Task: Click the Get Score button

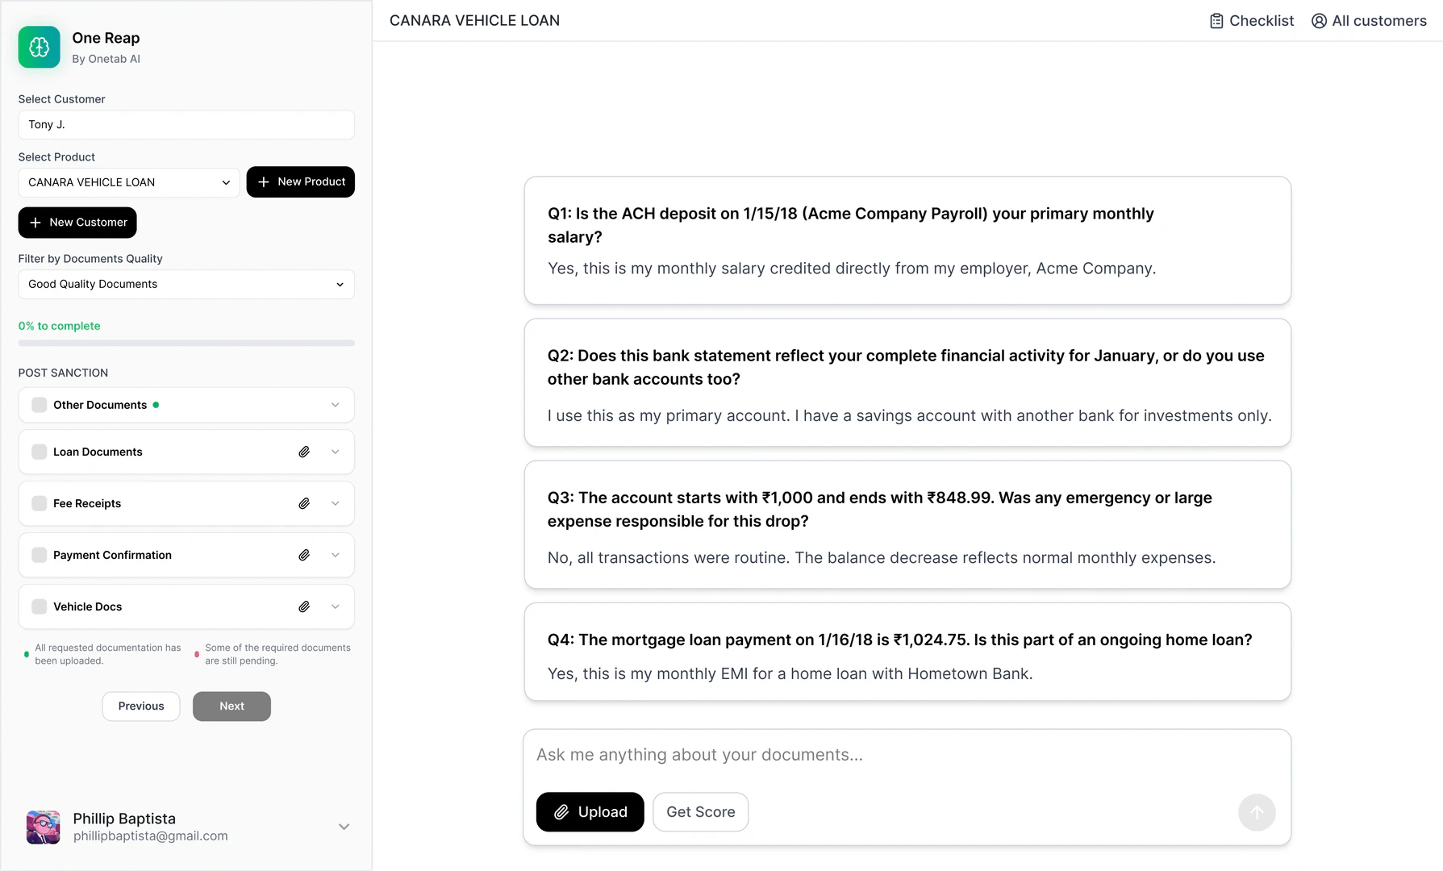Action: click(700, 812)
